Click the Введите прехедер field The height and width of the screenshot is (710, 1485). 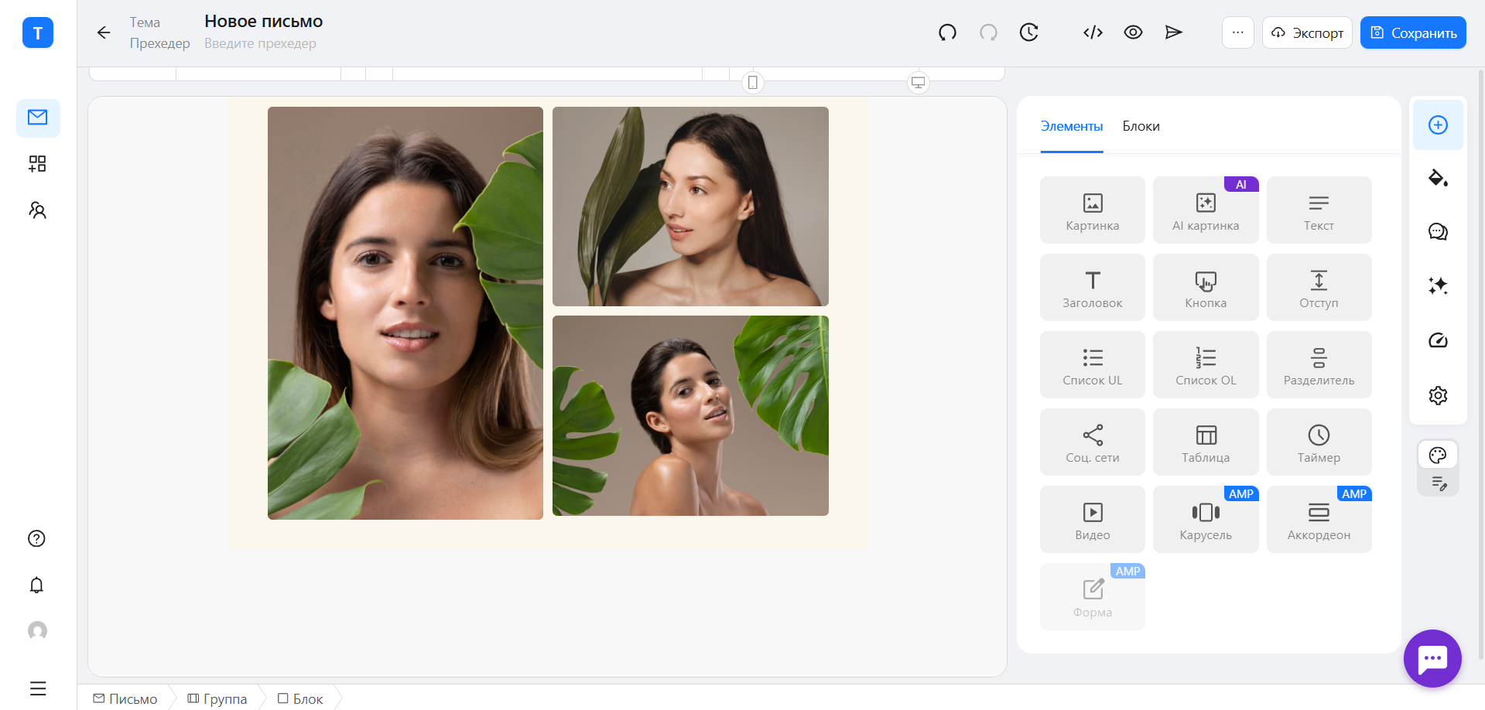point(260,43)
